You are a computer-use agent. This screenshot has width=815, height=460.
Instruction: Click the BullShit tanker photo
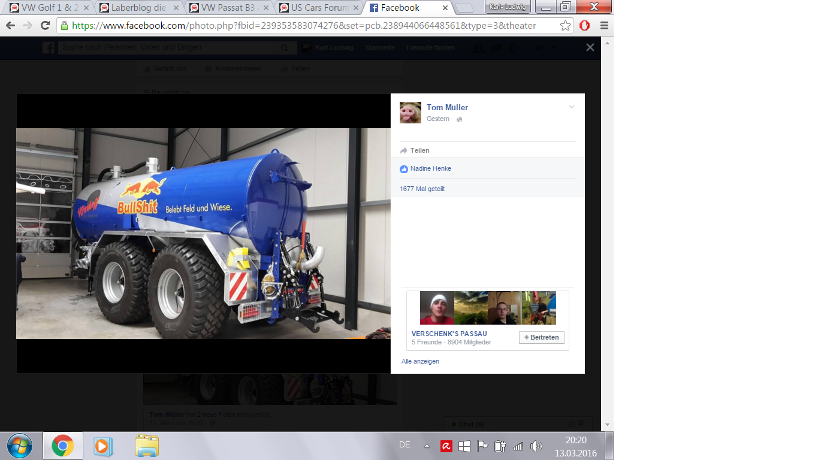click(x=203, y=234)
